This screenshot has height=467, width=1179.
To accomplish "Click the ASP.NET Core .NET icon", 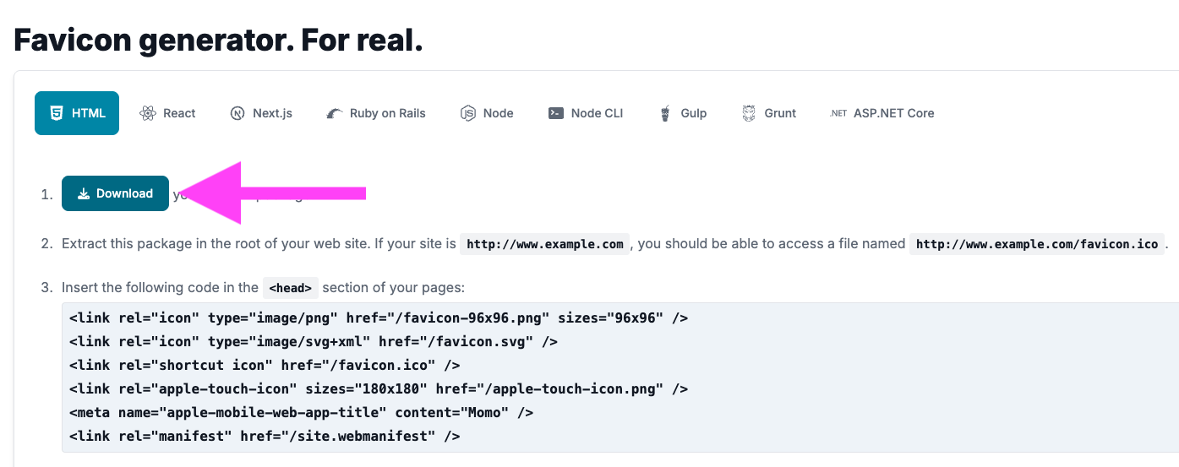I will coord(838,113).
